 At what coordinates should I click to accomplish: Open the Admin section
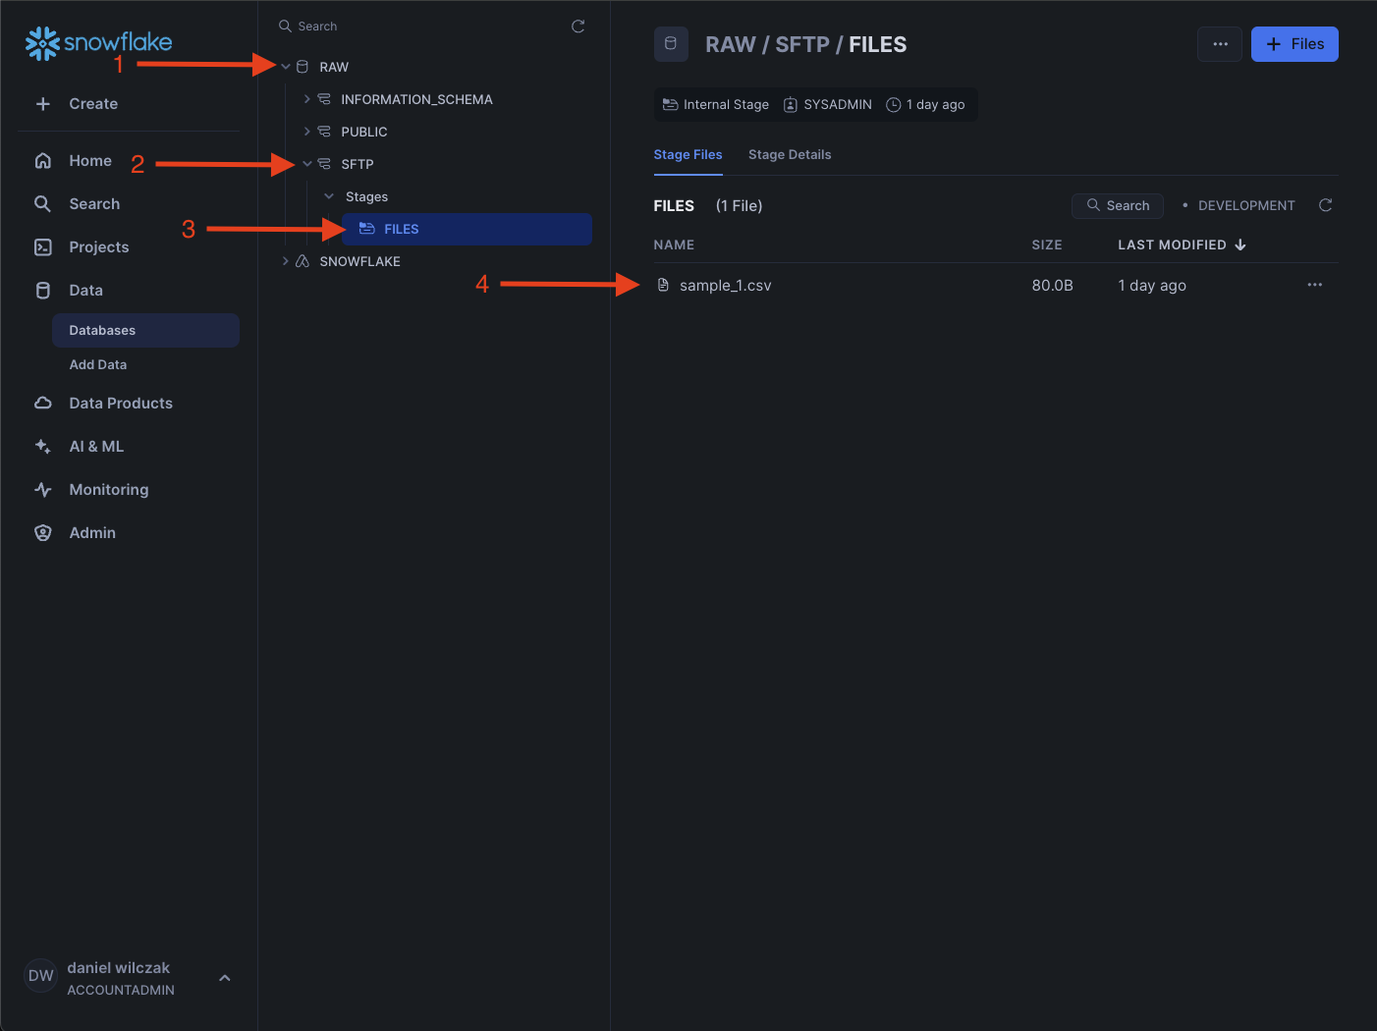pyautogui.click(x=91, y=532)
